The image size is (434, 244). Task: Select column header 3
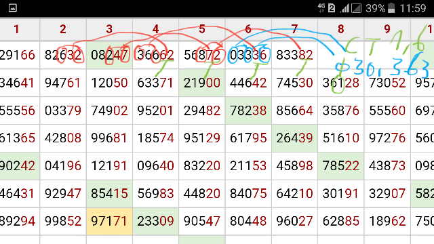109,29
